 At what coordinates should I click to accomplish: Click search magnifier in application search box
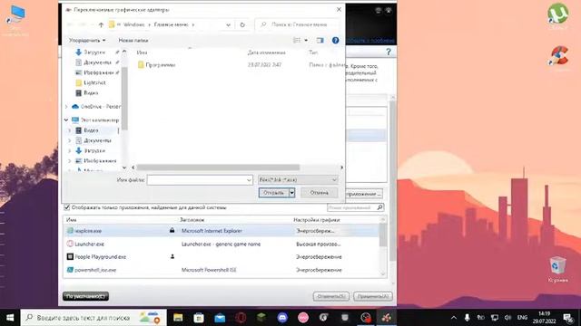pyautogui.click(x=379, y=207)
